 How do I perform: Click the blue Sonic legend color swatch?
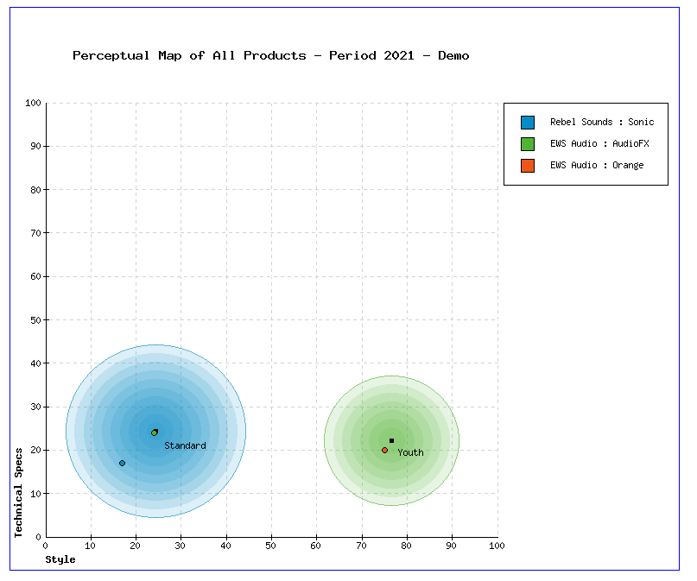tap(528, 123)
